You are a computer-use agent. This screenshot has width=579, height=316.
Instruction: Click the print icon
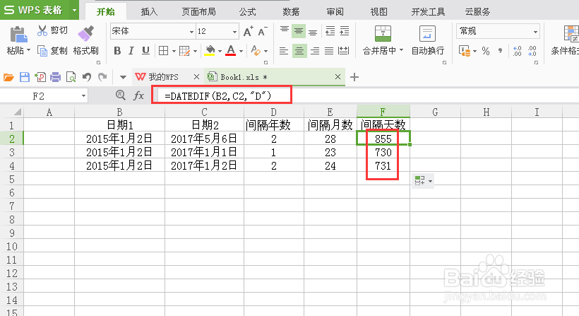pyautogui.click(x=55, y=77)
